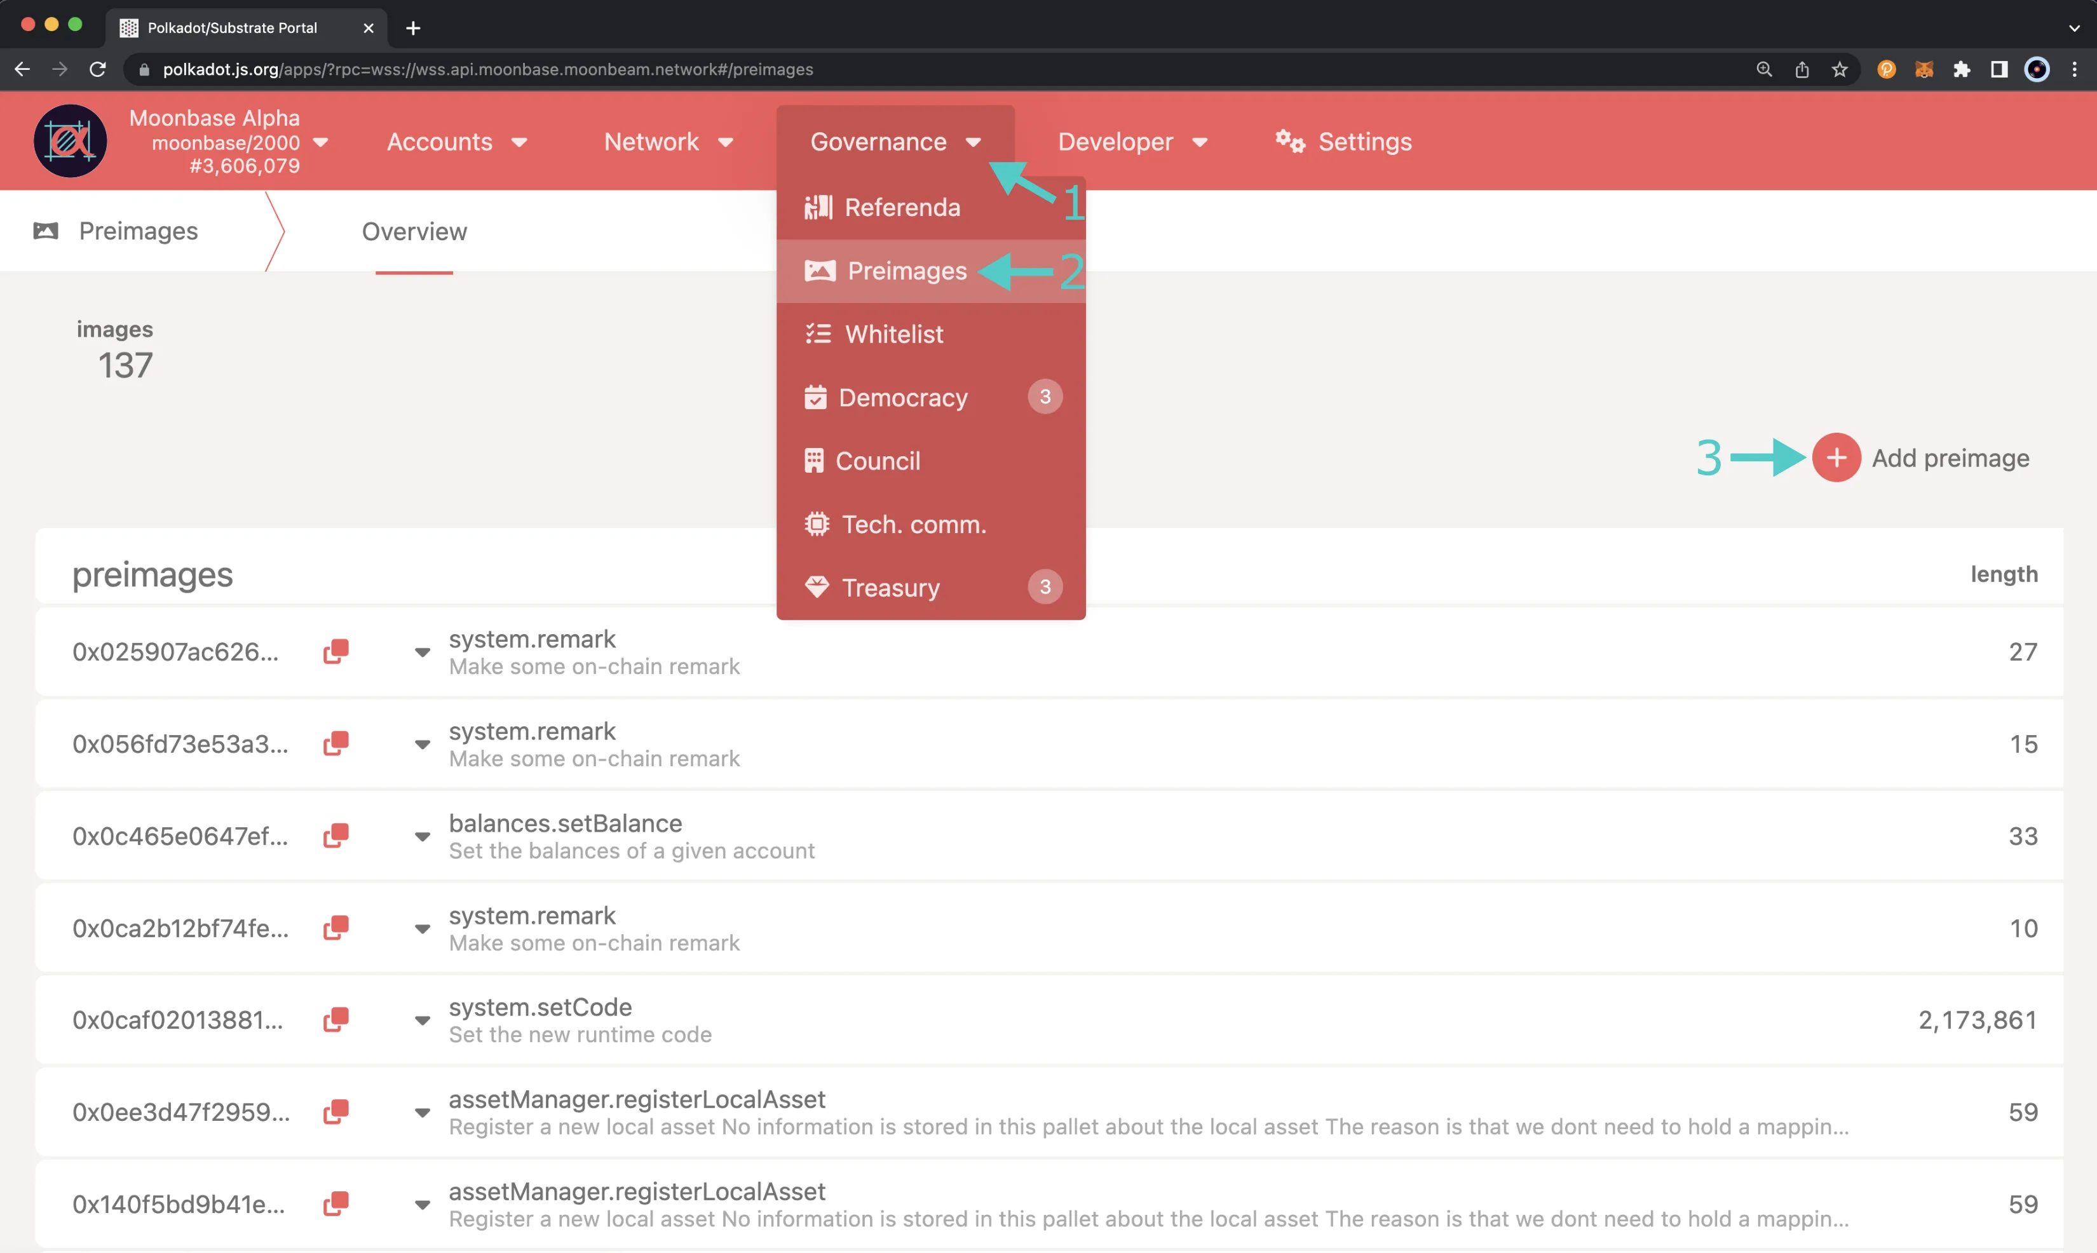
Task: Expand details of 0x025907ac626 system.remark
Action: [422, 652]
